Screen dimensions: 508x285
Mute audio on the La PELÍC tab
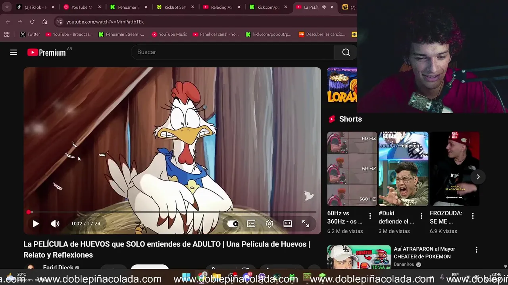pyautogui.click(x=324, y=7)
